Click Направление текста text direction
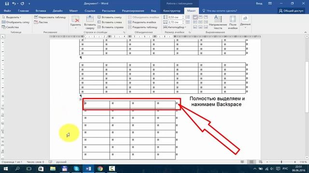309x173 pixels. pos(218,22)
